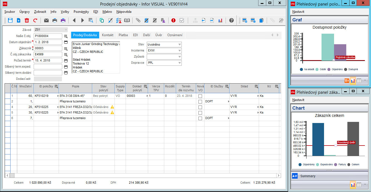The image size is (371, 192).
Task: Click the Objednávky legend color dot
Action: pos(300,164)
